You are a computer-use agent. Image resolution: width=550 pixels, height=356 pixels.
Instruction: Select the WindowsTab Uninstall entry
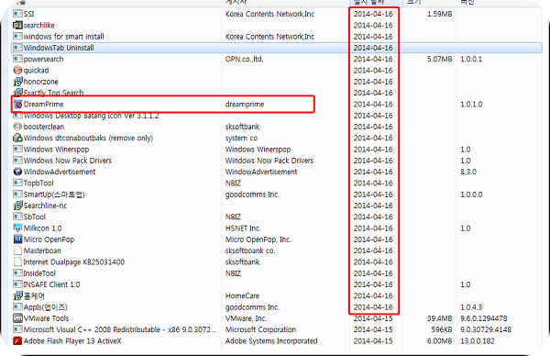pos(59,48)
